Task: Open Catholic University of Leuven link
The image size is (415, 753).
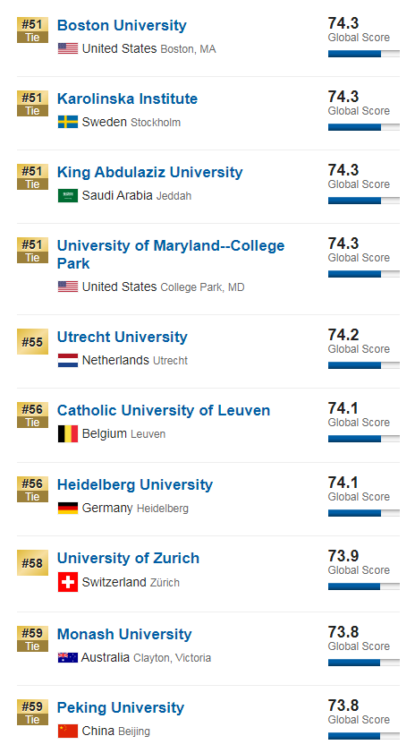Action: 164,410
